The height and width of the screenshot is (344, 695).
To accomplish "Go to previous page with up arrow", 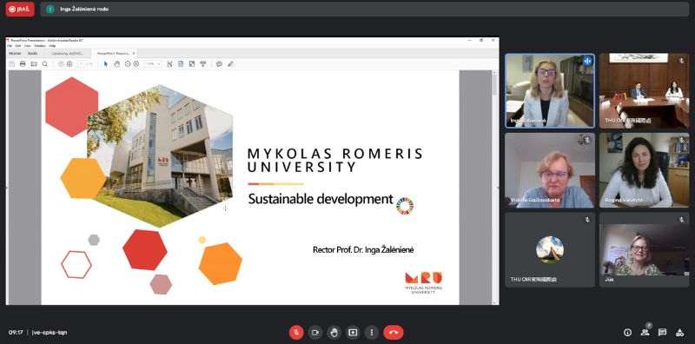I will [x=61, y=63].
